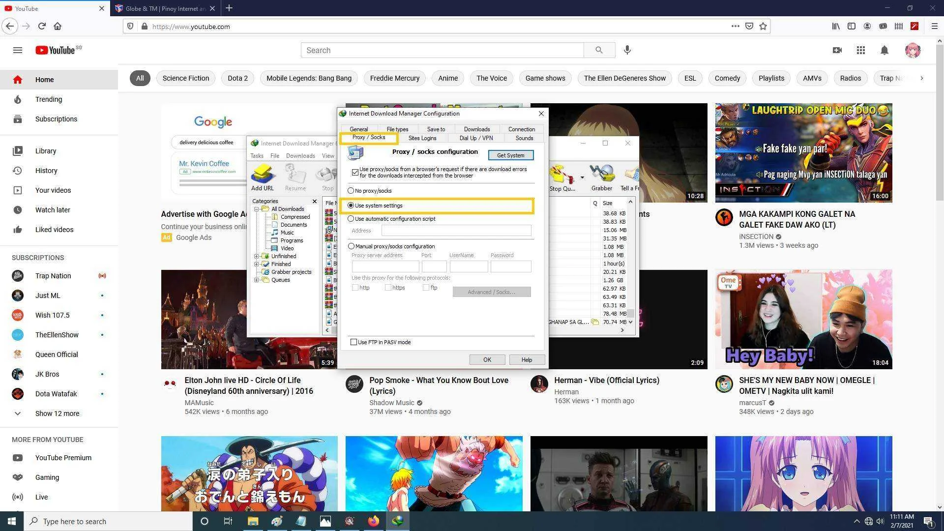This screenshot has width=944, height=531.
Task: Open a new browser tab
Action: pos(229,8)
